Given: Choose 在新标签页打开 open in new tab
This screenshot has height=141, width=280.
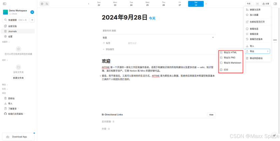Looking at the screenshot, I should [257, 22].
